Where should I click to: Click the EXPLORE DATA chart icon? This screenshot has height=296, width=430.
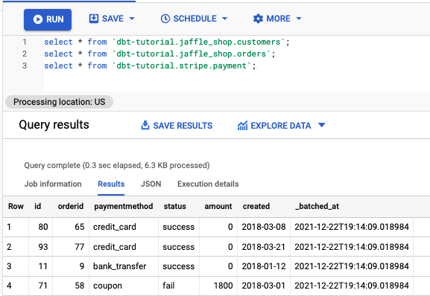pyautogui.click(x=242, y=125)
